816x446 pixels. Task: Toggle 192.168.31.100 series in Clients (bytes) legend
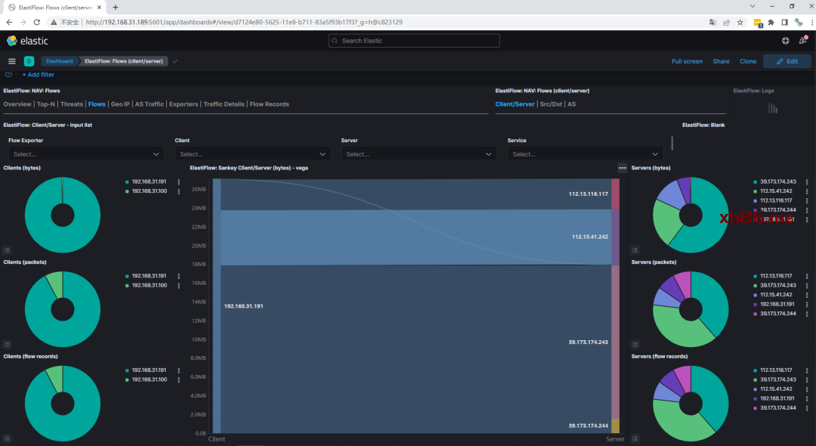[149, 191]
